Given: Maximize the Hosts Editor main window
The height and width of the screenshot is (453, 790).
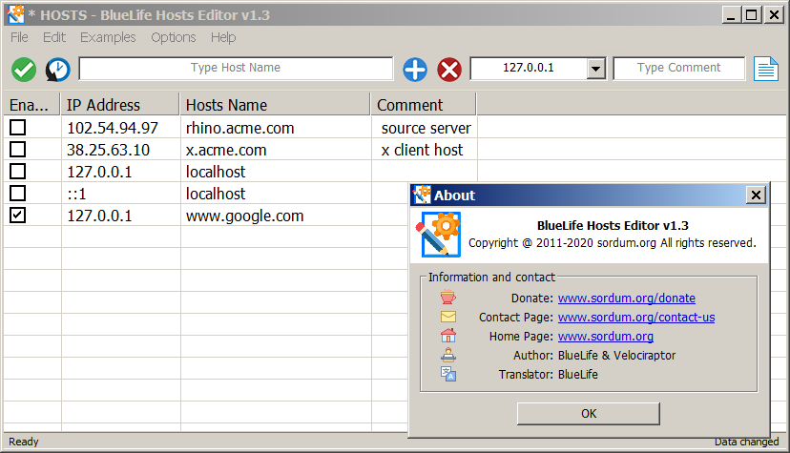Looking at the screenshot, I should tap(751, 14).
